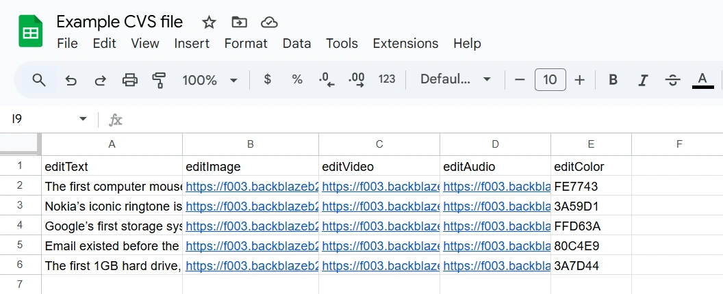The height and width of the screenshot is (294, 723).
Task: Open the Extensions menu
Action: tap(405, 43)
